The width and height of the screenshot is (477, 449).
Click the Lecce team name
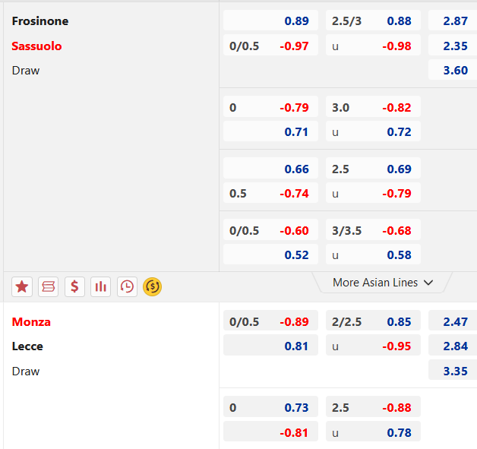tap(27, 346)
